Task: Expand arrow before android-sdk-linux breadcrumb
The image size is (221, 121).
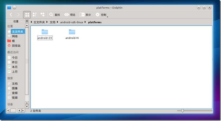Action: pyautogui.click(x=57, y=22)
